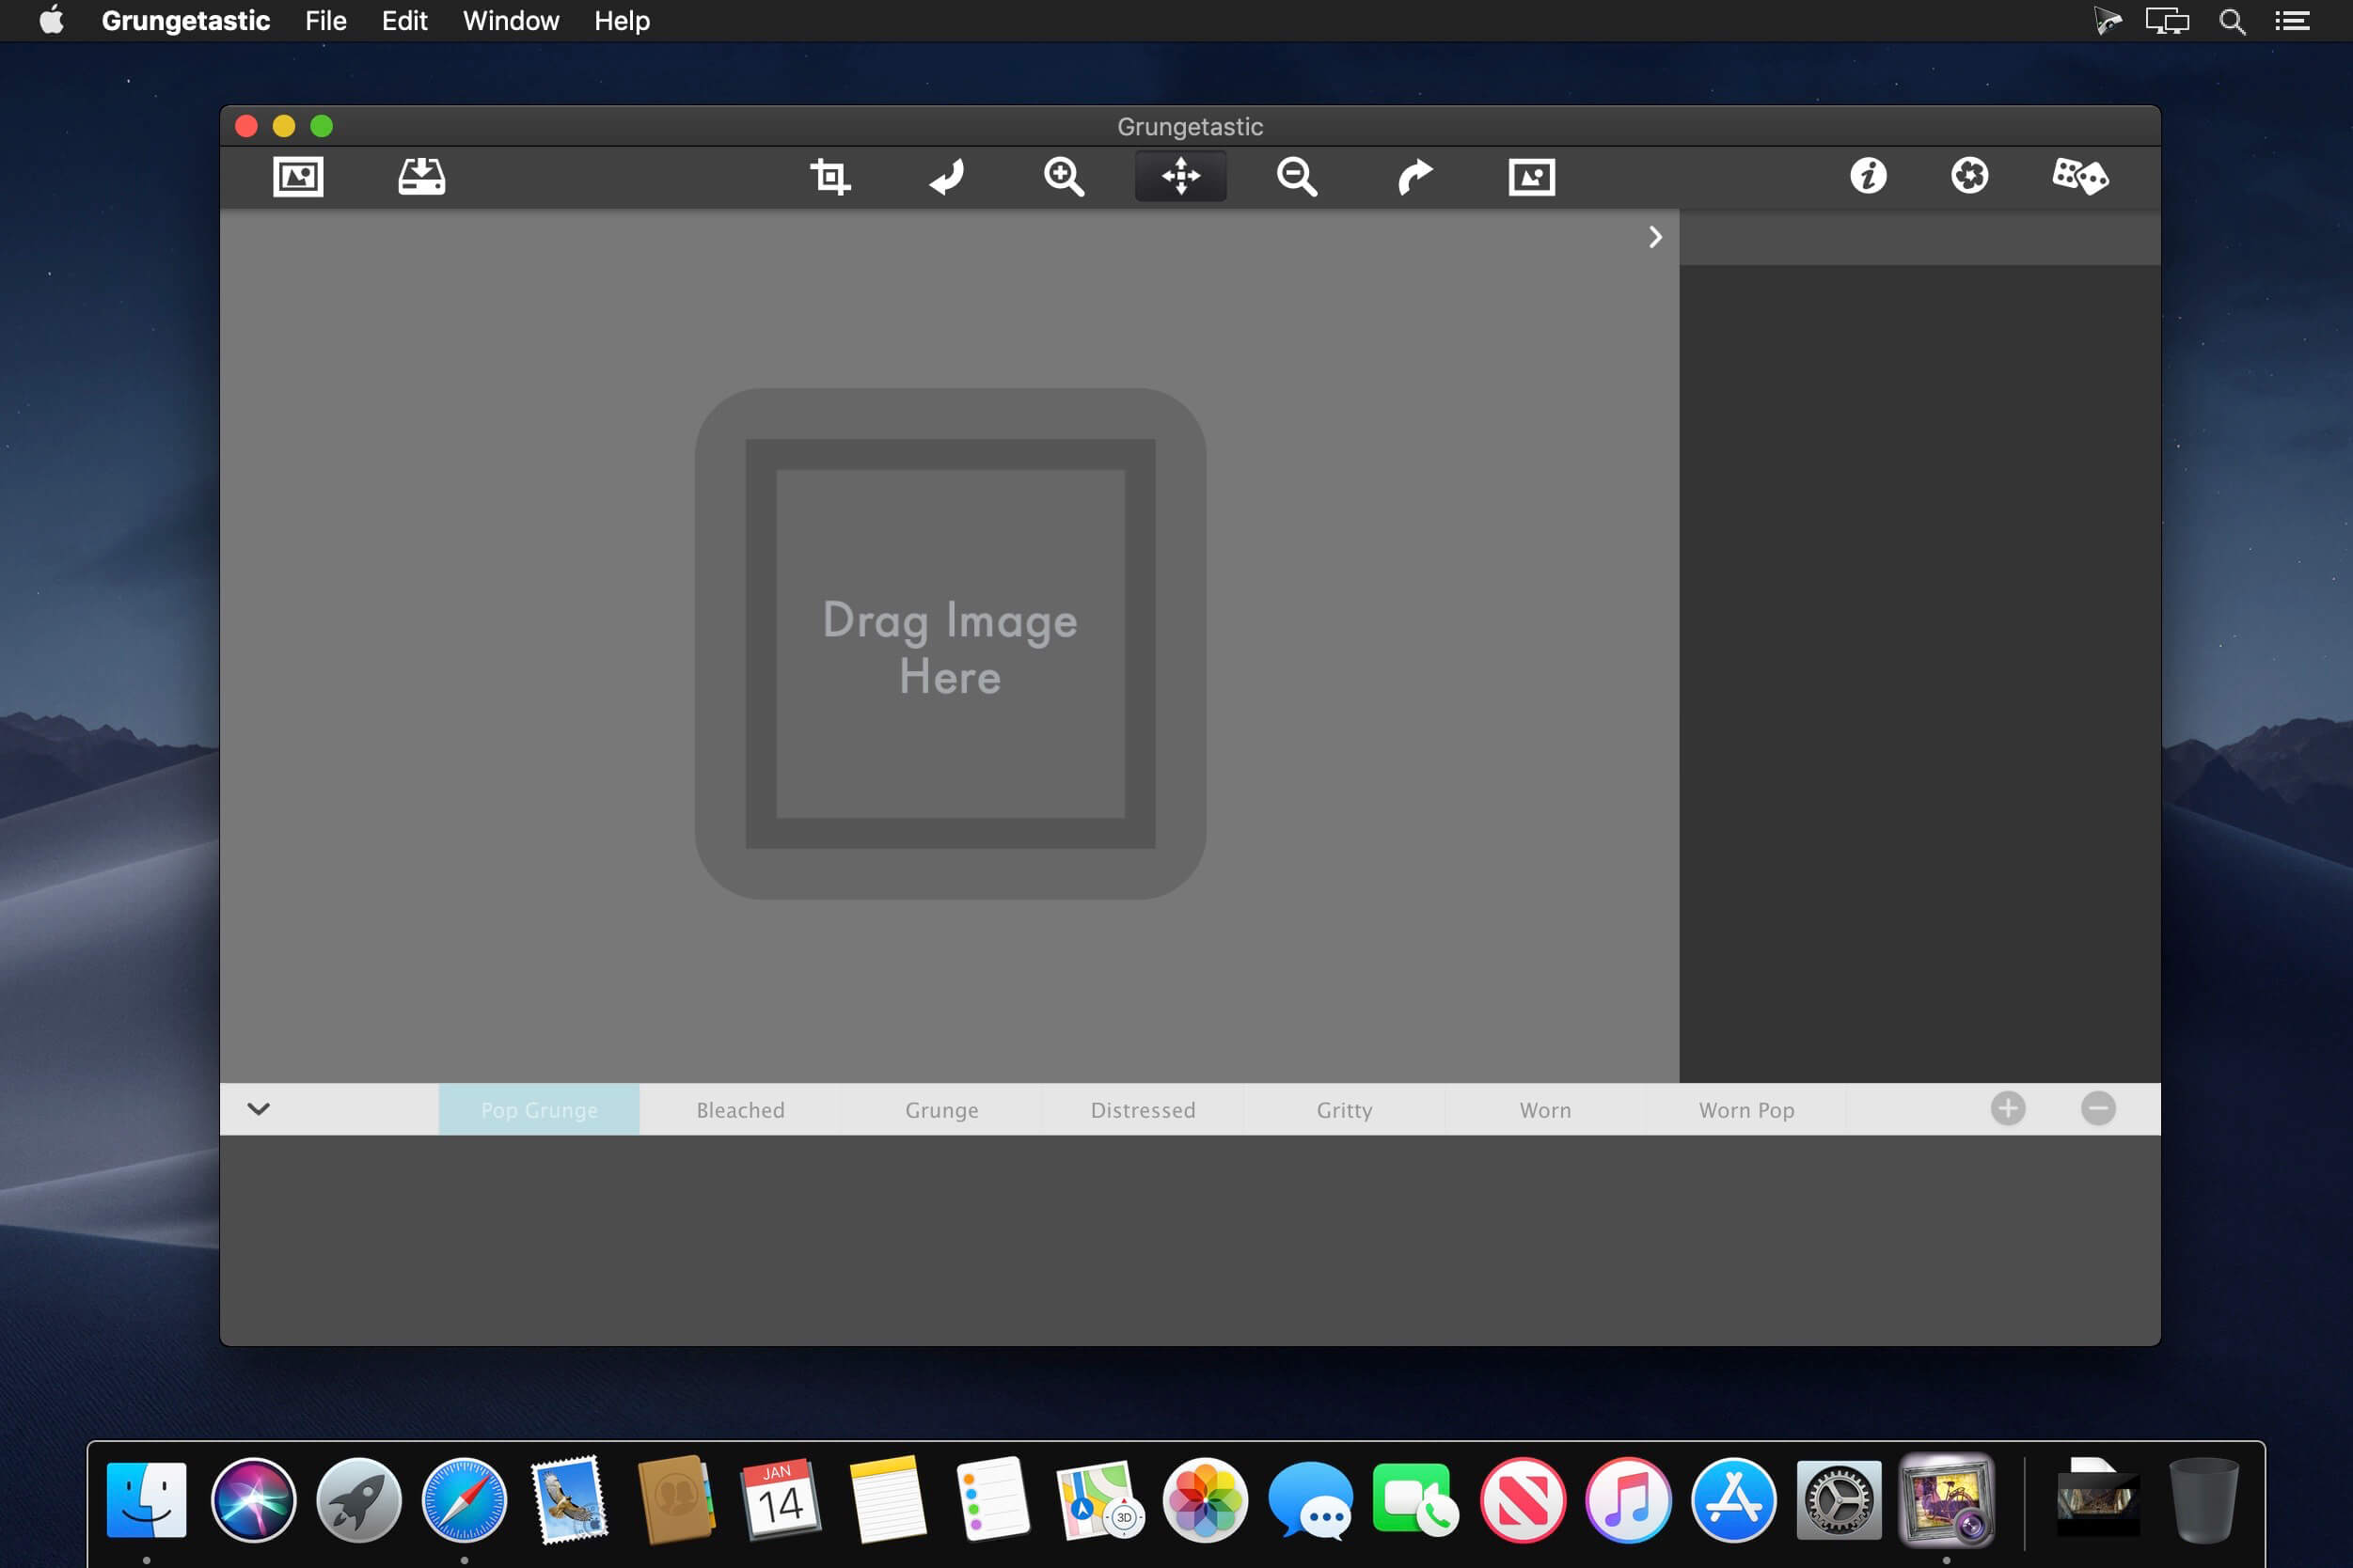
Task: Add a preset with plus button
Action: [2007, 1108]
